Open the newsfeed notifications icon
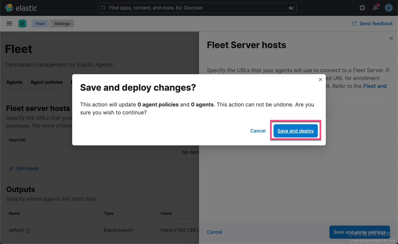Viewport: 398px width, 244px height. 376,8
